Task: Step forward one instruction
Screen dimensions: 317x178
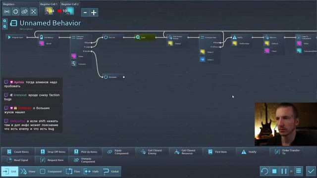Action: [x=291, y=172]
